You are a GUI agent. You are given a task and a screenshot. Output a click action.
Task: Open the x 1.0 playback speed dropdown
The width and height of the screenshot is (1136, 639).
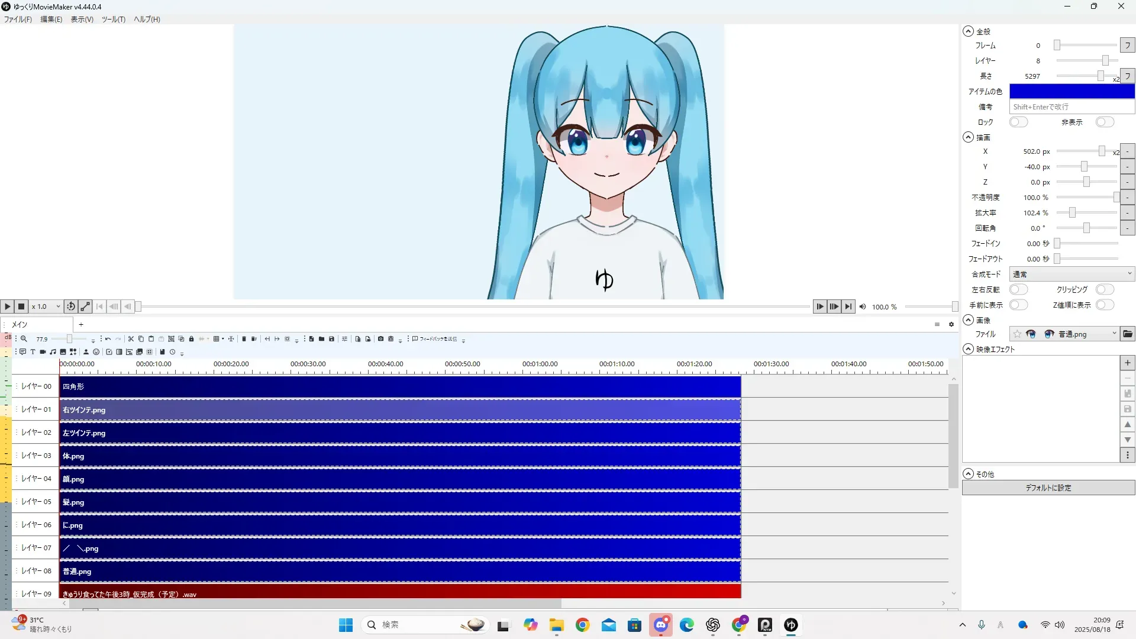(x=46, y=306)
